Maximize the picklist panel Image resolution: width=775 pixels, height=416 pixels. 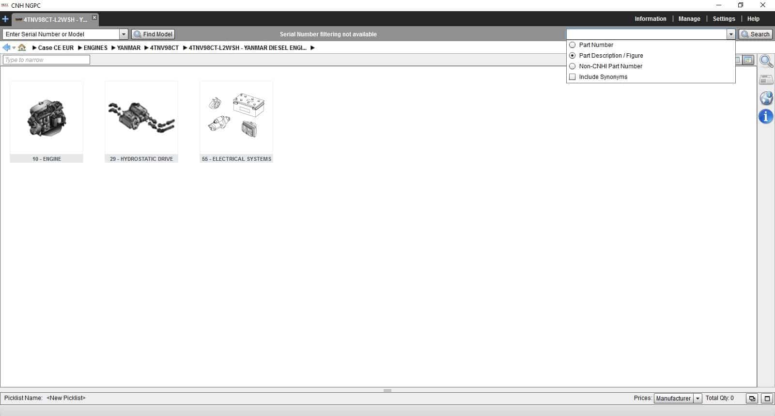coord(767,399)
